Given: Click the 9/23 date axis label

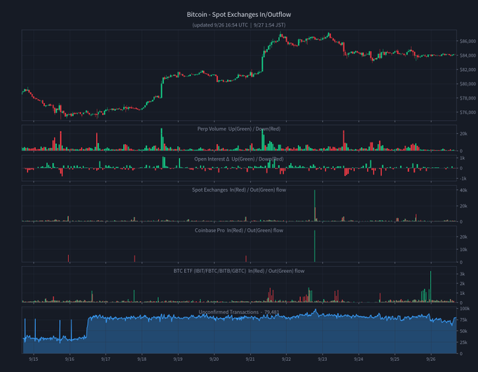Looking at the screenshot, I should (x=323, y=359).
